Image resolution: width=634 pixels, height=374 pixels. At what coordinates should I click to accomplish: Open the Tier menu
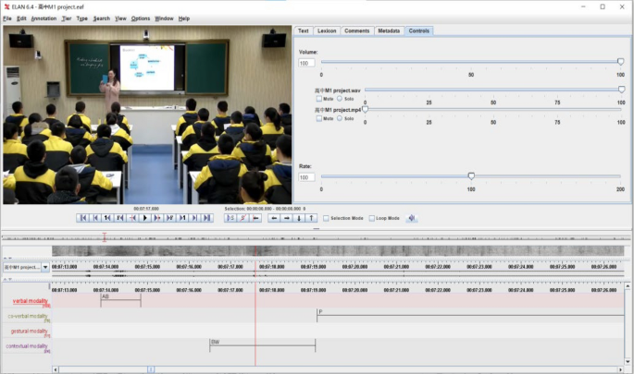(66, 18)
